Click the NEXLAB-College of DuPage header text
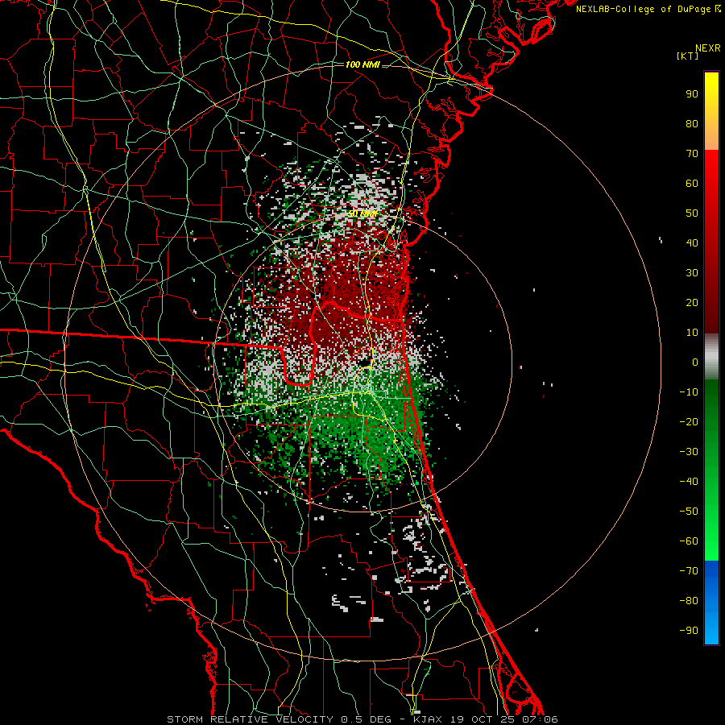 coord(648,9)
